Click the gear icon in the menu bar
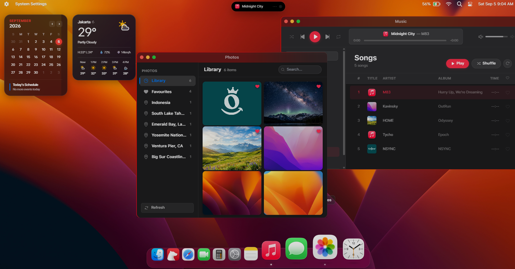 7,4
